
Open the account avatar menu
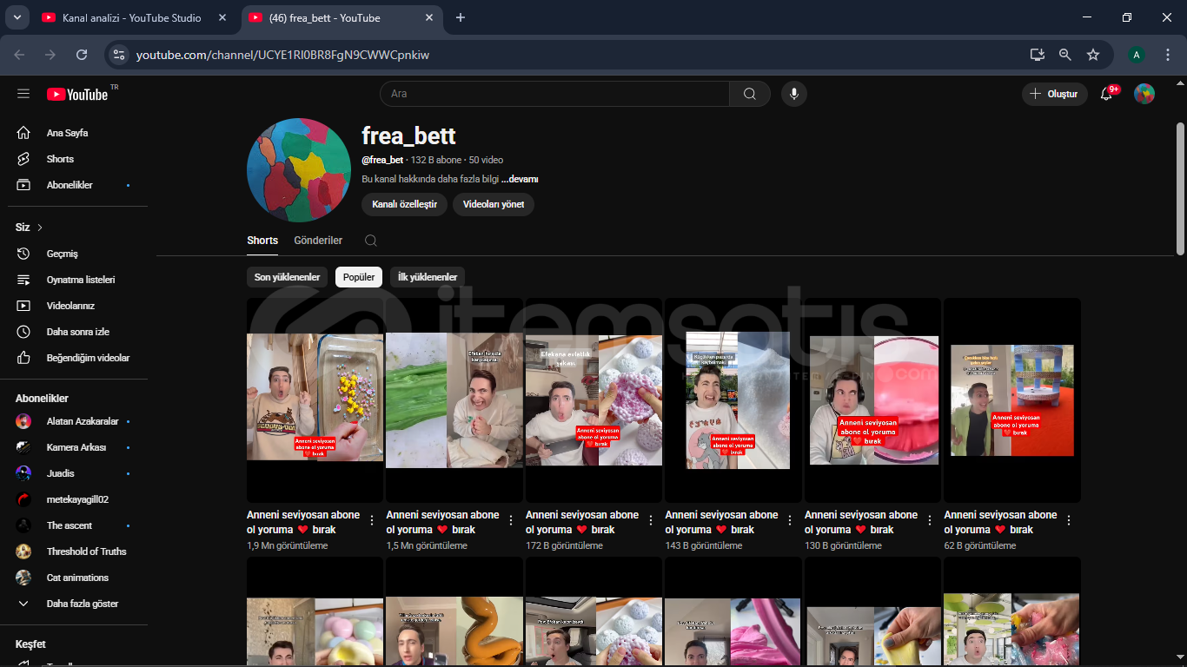pos(1144,94)
